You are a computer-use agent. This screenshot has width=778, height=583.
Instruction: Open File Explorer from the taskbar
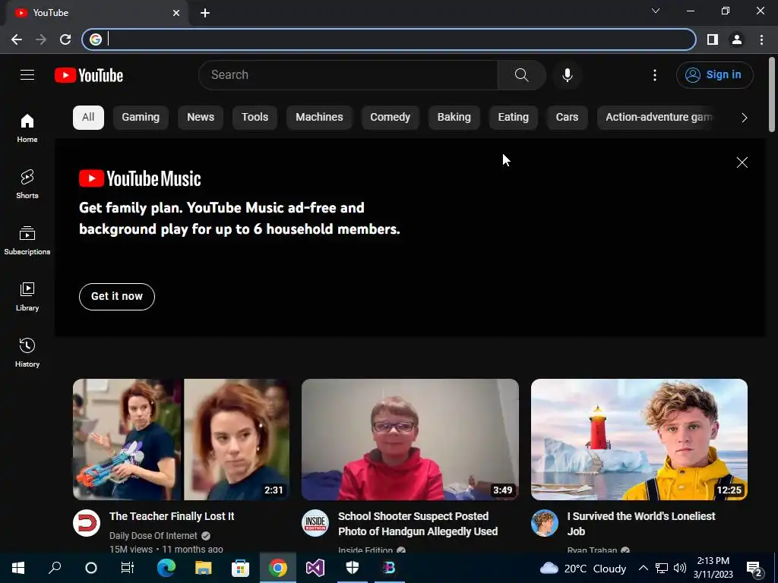click(x=203, y=568)
